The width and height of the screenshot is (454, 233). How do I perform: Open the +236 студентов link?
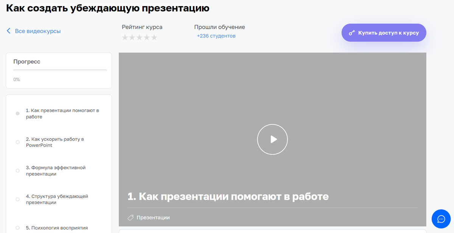pyautogui.click(x=216, y=36)
